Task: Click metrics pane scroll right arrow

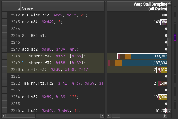Action: (x=165, y=116)
